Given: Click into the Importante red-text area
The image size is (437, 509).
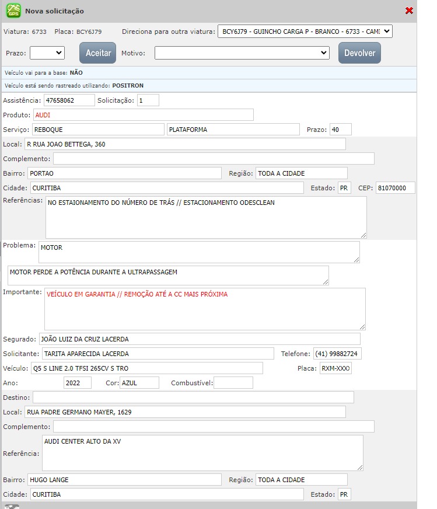Looking at the screenshot, I should (205, 309).
